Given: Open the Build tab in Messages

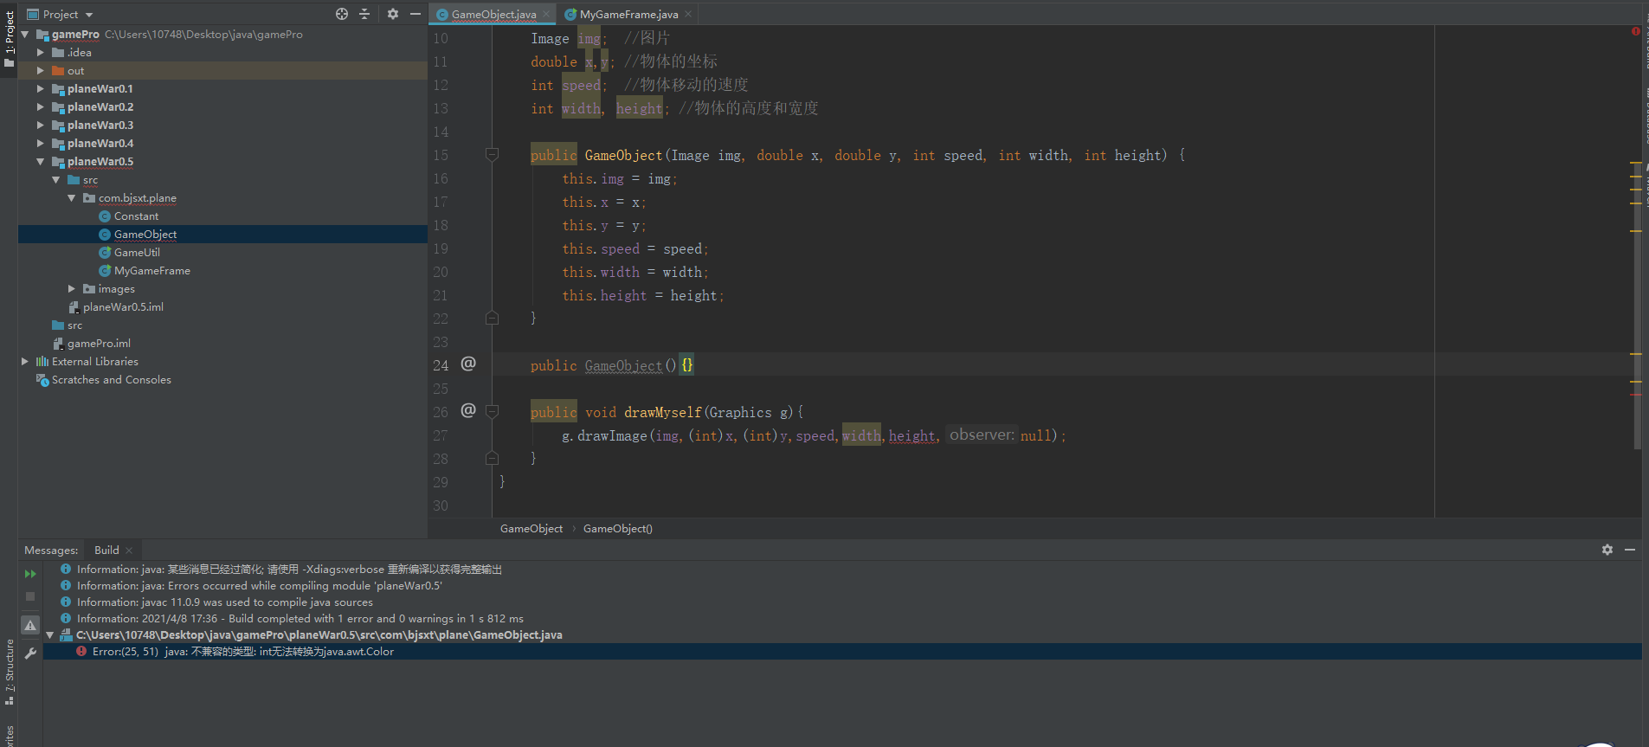Looking at the screenshot, I should point(106,551).
